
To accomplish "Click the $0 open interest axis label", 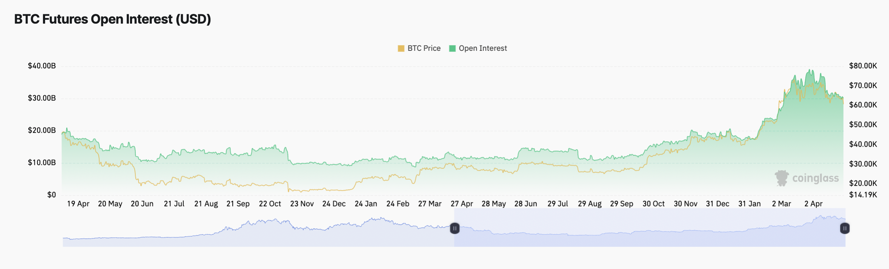I will coord(52,195).
